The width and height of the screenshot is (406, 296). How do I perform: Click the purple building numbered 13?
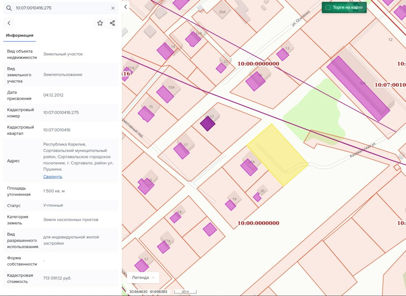tap(282, 55)
